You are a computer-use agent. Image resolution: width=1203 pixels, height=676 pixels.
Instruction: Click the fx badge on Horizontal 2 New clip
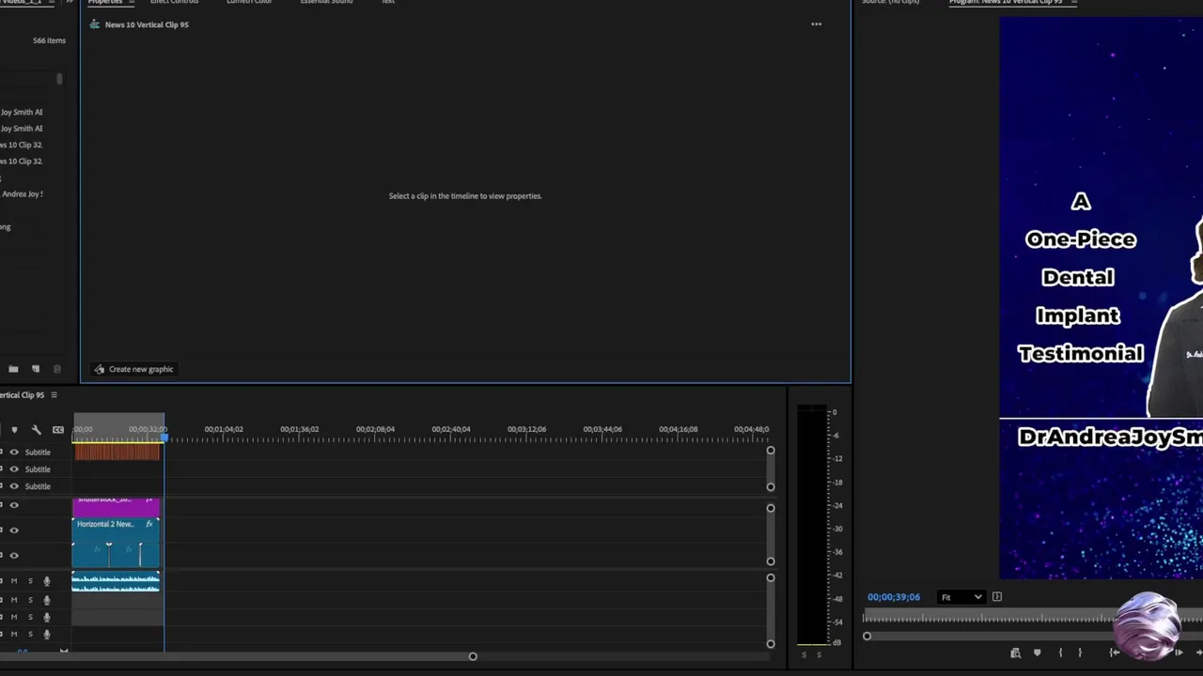[x=148, y=524]
